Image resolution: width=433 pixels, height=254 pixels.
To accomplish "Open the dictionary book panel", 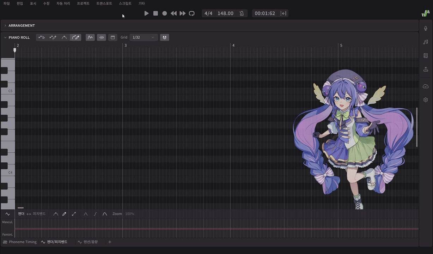I will pos(426,56).
